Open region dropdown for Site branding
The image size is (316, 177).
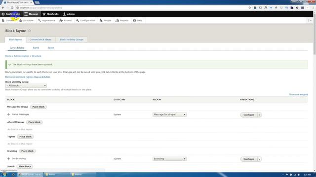coord(169,159)
